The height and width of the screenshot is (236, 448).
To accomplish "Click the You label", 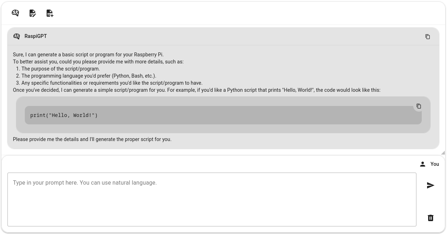I will tap(435, 164).
